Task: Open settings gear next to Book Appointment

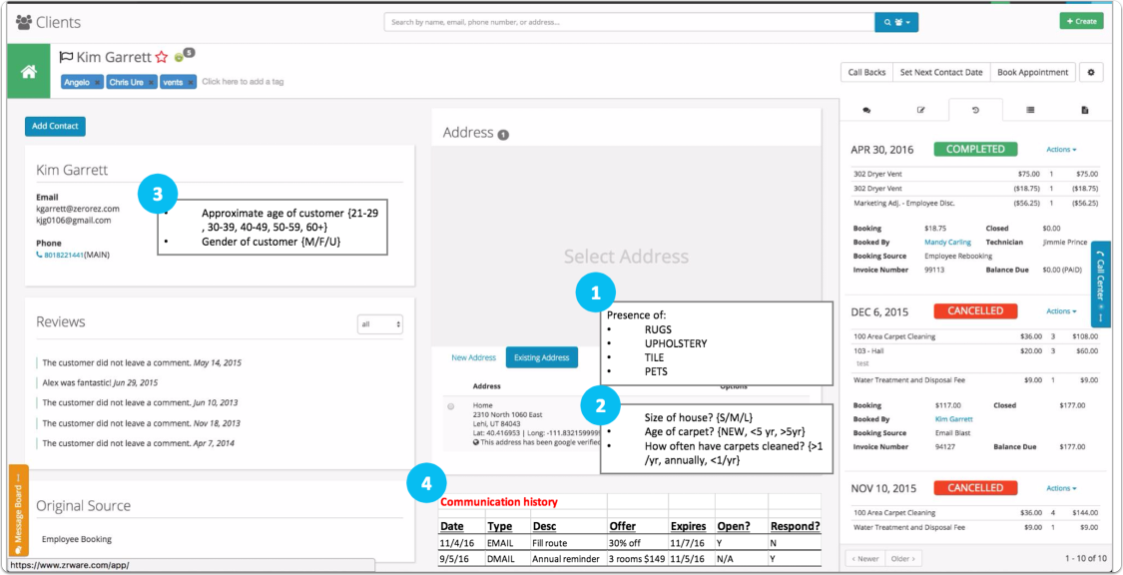Action: [x=1091, y=72]
